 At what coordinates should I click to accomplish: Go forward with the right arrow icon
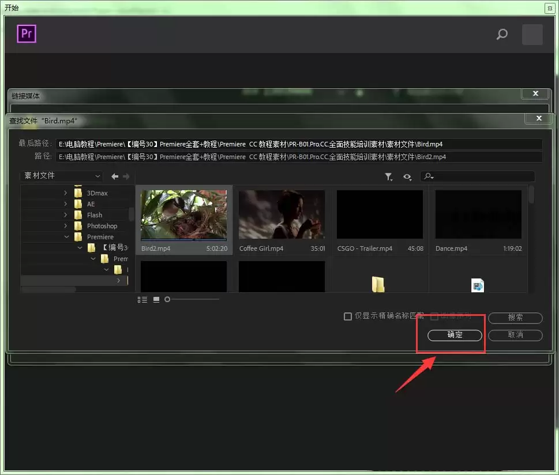tap(126, 176)
